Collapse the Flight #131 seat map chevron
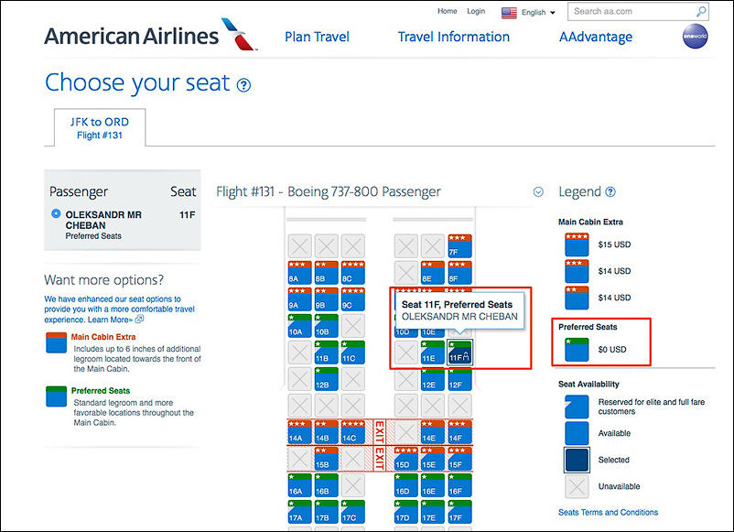The width and height of the screenshot is (734, 532). [x=538, y=192]
